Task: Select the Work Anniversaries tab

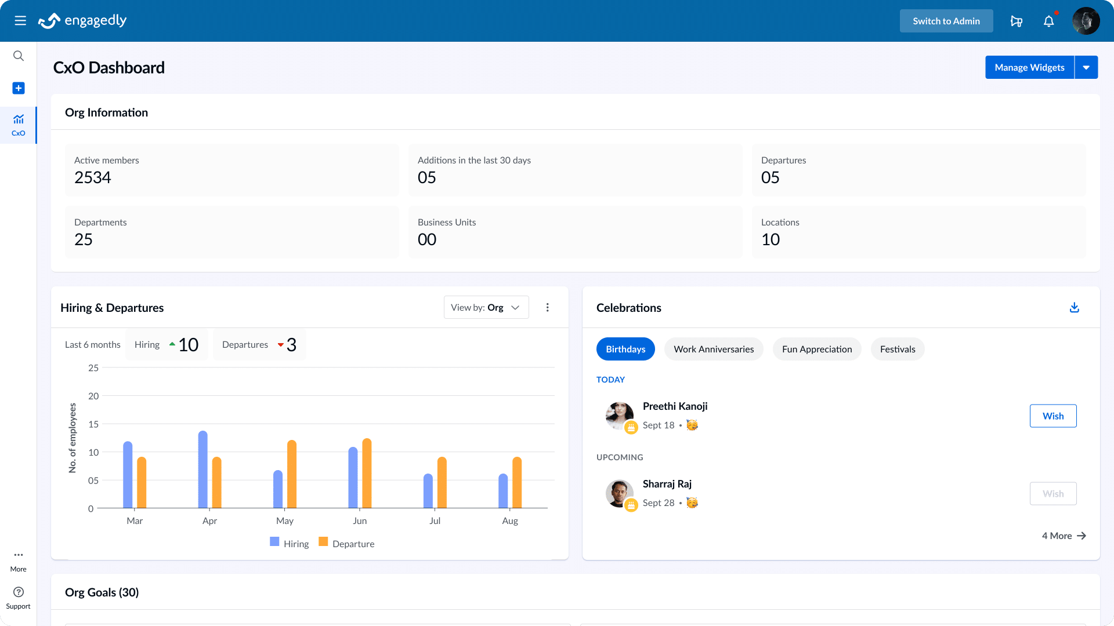Action: click(713, 349)
